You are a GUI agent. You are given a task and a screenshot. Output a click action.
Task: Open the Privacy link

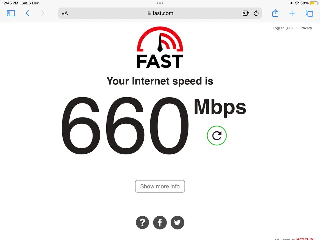pyautogui.click(x=306, y=28)
